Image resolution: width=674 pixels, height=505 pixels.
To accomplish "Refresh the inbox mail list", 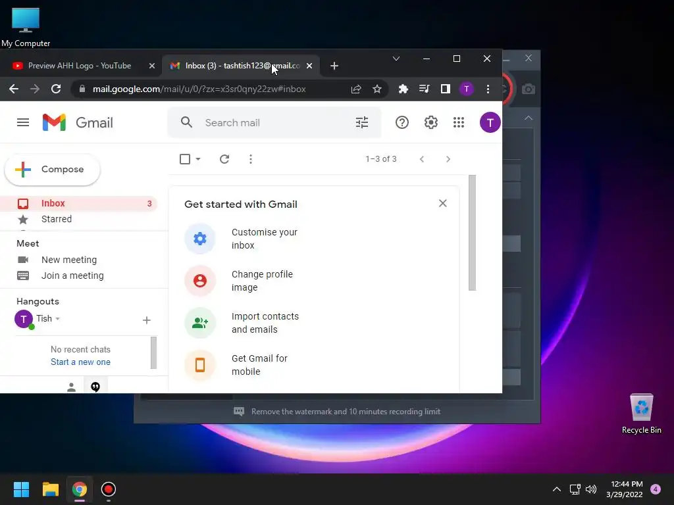I will 224,159.
